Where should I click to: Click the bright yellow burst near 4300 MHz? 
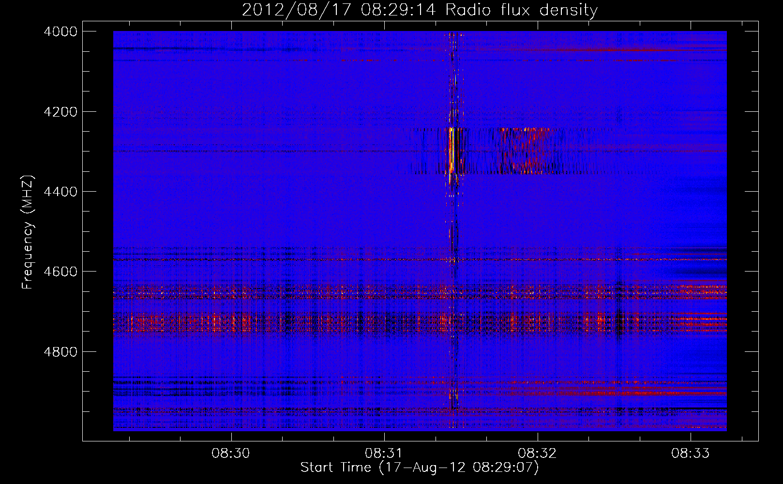pyautogui.click(x=452, y=150)
